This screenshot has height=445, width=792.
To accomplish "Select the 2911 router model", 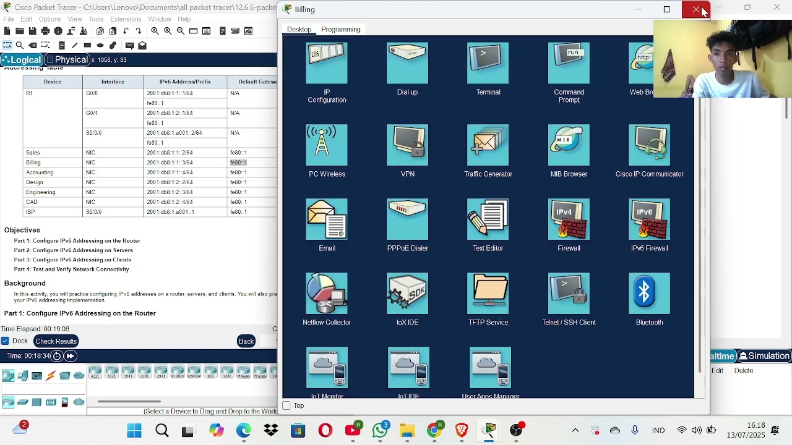I will (x=161, y=372).
